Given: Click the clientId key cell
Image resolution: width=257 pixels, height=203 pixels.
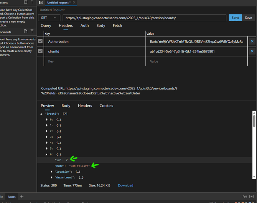Looking at the screenshot, I should (95, 51).
